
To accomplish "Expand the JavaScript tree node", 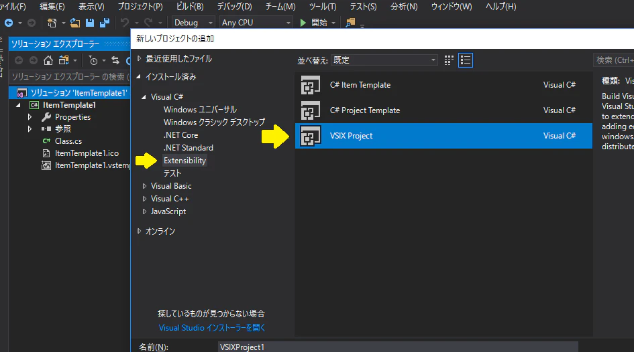I will click(144, 211).
